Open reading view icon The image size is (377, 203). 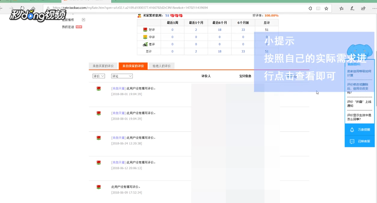click(318, 8)
